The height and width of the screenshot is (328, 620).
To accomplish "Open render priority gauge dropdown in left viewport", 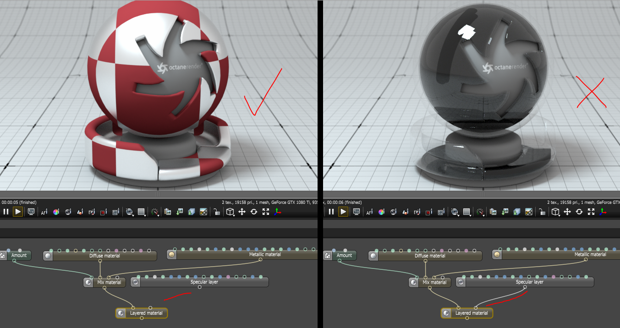I will (x=155, y=212).
